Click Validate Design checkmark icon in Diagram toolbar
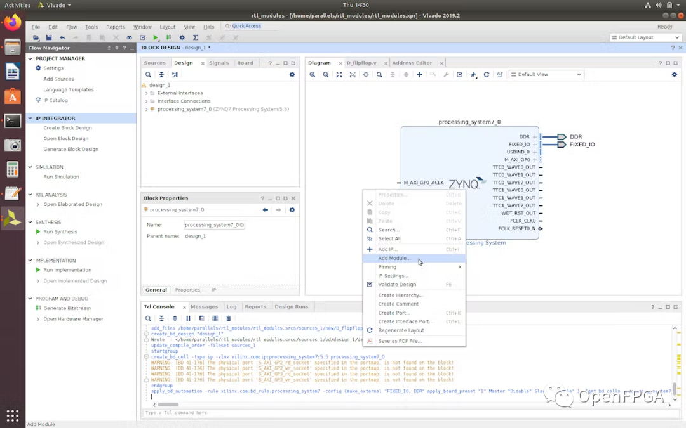This screenshot has width=686, height=428. tap(460, 75)
